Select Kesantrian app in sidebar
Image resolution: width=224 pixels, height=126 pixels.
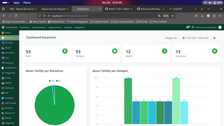click(x=9, y=38)
